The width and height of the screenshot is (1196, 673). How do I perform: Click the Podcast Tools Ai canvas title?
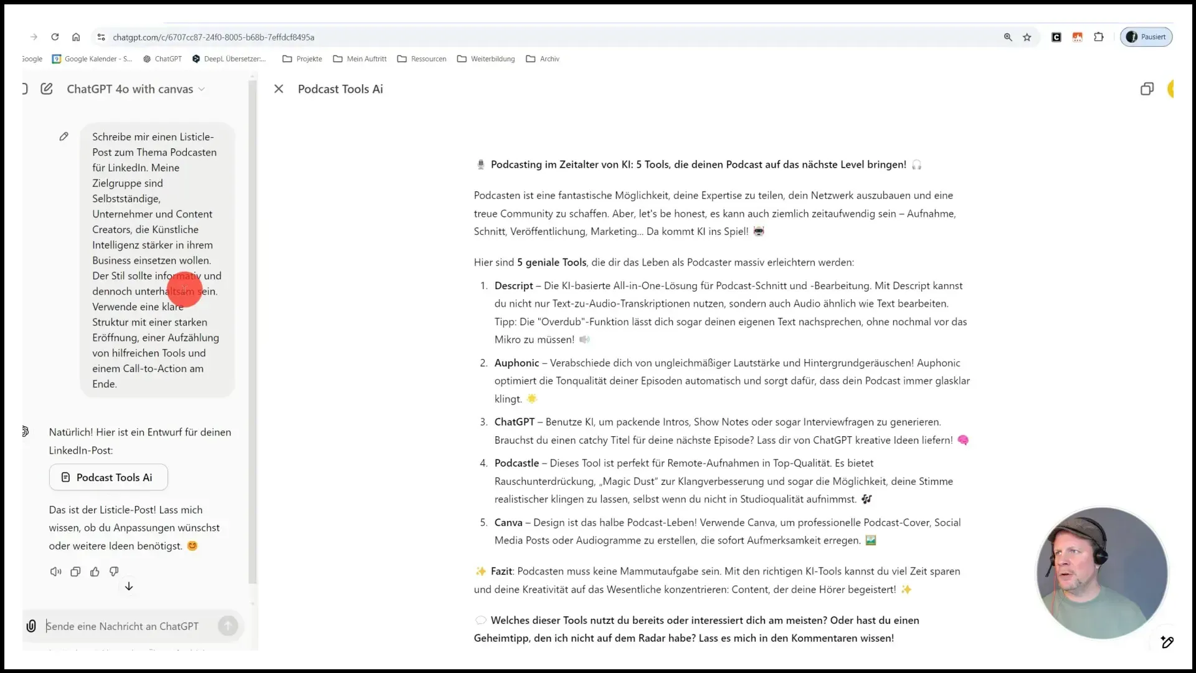coord(340,89)
